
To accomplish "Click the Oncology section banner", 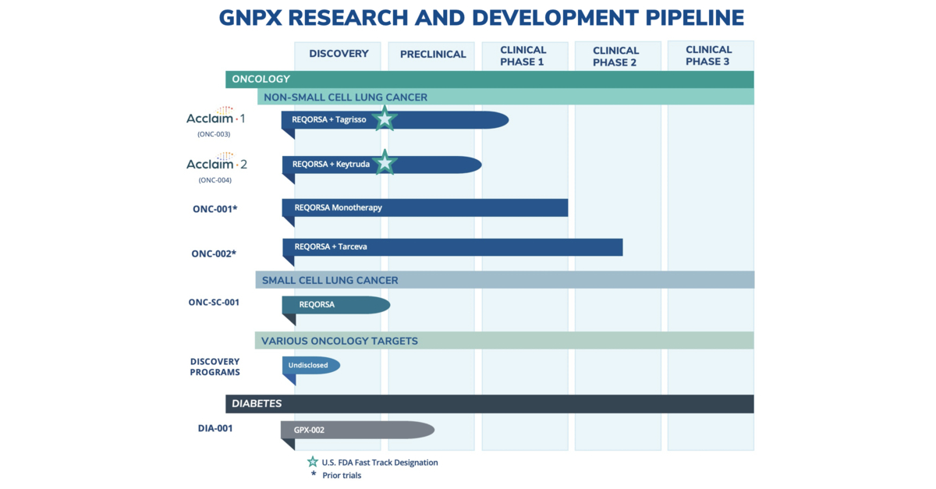I will tap(489, 79).
